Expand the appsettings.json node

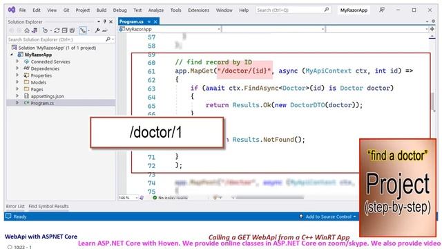pyautogui.click(x=17, y=96)
